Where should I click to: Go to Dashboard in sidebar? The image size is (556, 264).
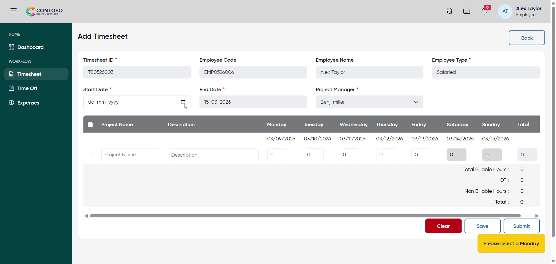[x=30, y=47]
